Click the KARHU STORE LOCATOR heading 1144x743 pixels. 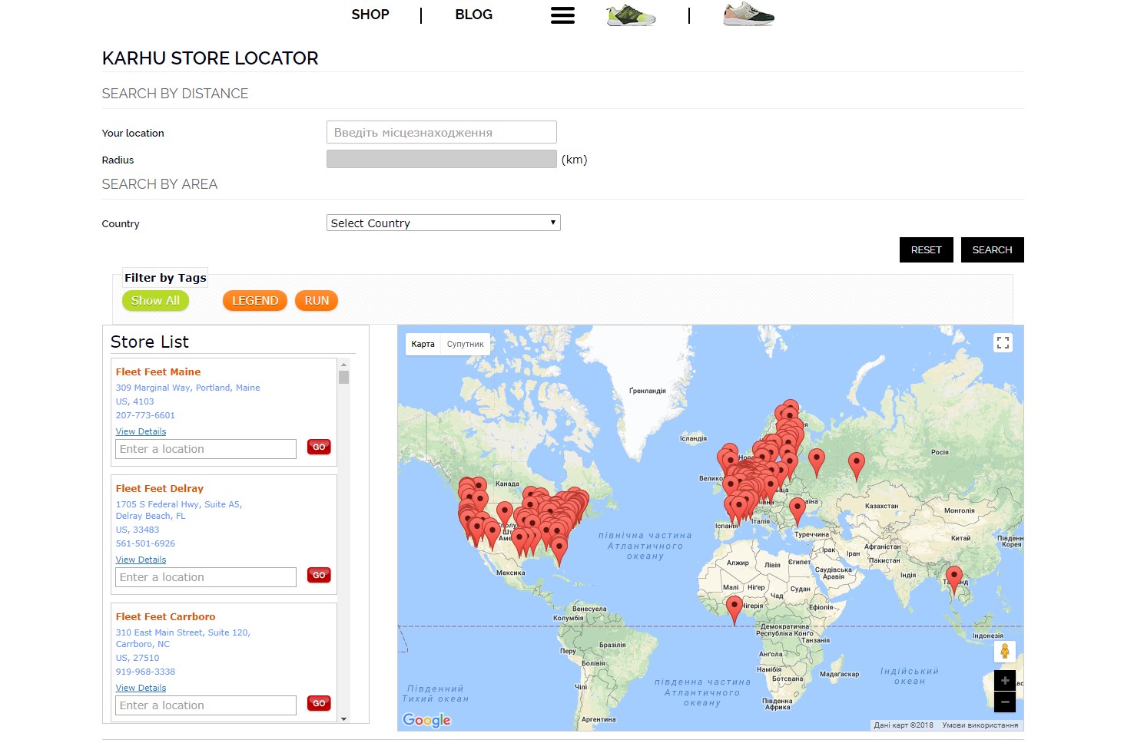[210, 58]
